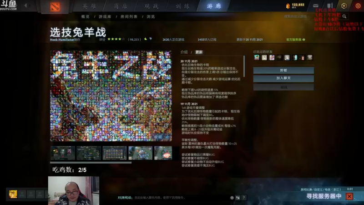Image resolution: width=364 pixels, height=205 pixels.
Task: Click the back arrow in top bar
Action: click(25, 5)
